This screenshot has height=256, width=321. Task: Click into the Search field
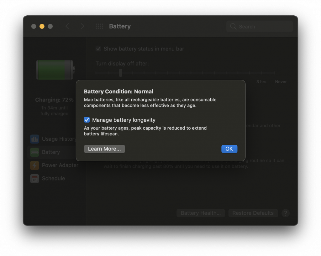click(260, 26)
